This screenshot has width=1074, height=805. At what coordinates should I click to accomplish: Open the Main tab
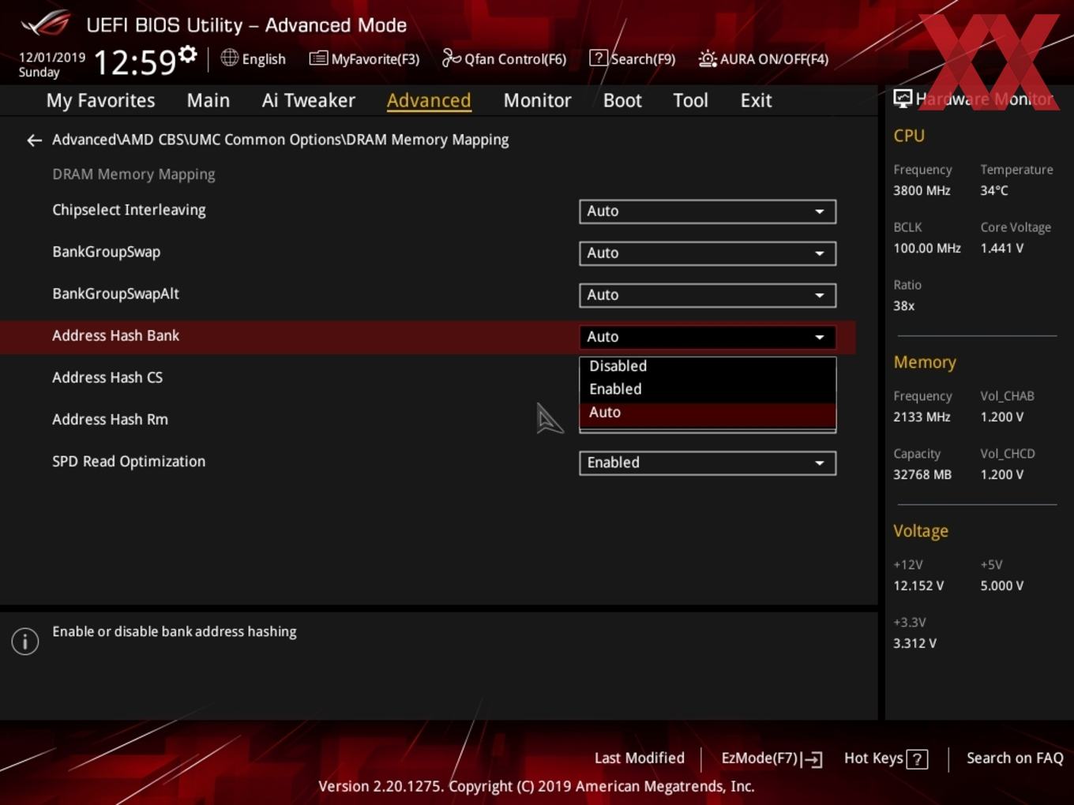click(x=208, y=100)
